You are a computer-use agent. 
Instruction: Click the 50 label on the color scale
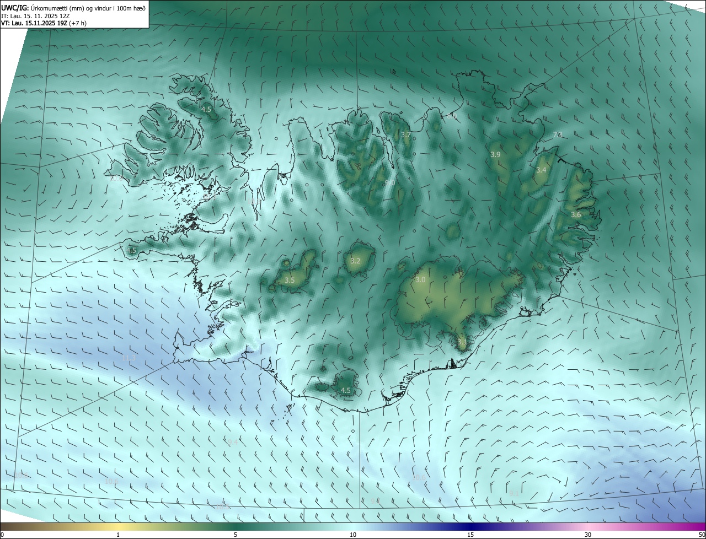point(702,535)
